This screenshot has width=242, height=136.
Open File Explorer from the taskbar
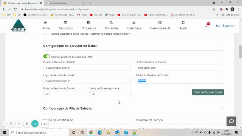pos(109,133)
